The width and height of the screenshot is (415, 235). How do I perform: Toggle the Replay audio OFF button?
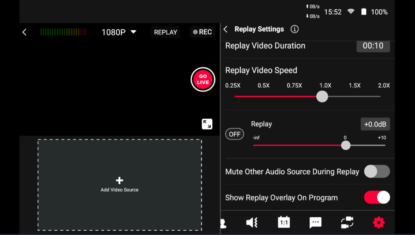[x=235, y=134]
